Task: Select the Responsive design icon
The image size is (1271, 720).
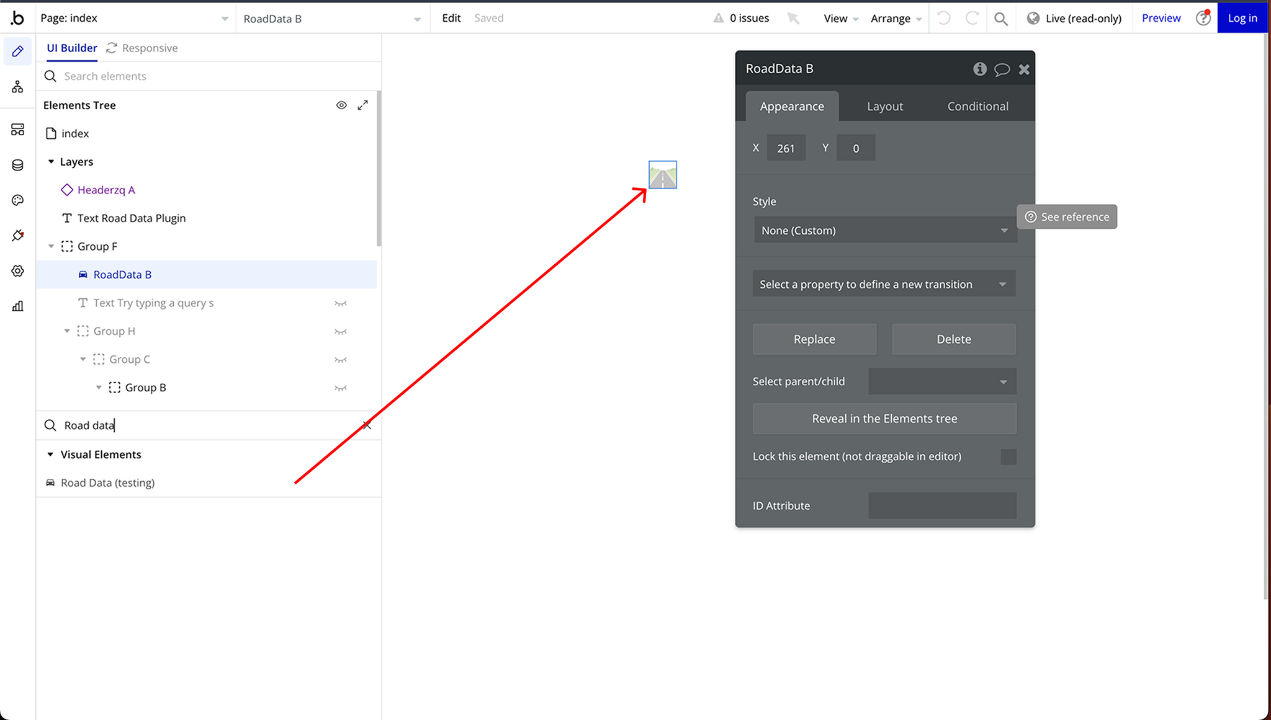Action: (111, 48)
